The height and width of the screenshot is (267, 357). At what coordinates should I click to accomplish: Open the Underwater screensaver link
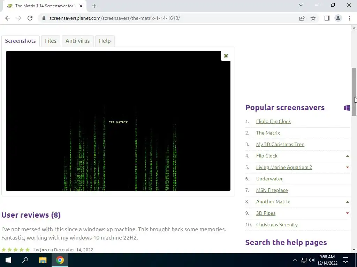tap(269, 179)
